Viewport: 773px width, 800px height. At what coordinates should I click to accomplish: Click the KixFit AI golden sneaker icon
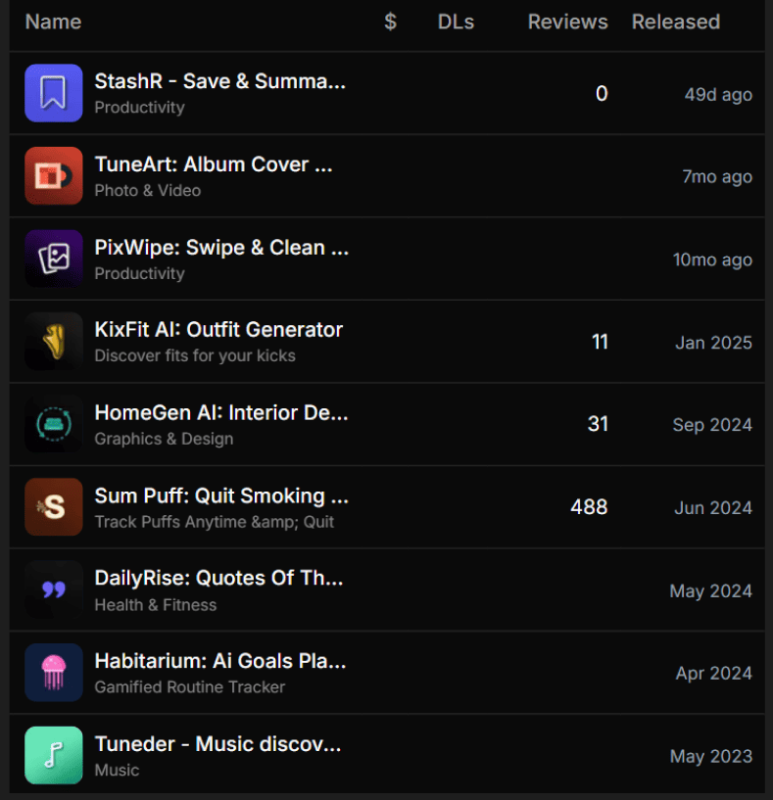click(53, 342)
